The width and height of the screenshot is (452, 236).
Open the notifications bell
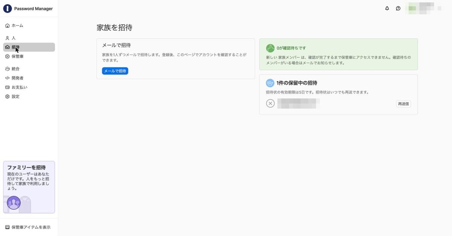(x=387, y=8)
